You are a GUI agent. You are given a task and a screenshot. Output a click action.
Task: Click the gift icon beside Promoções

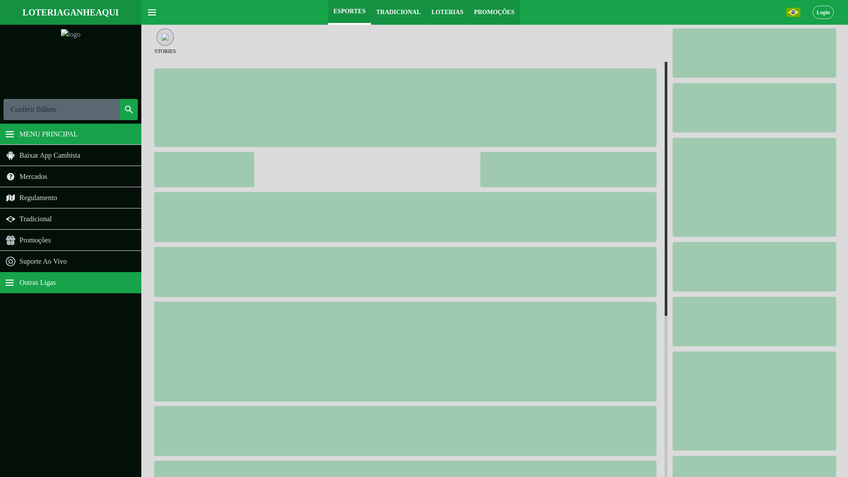click(11, 240)
